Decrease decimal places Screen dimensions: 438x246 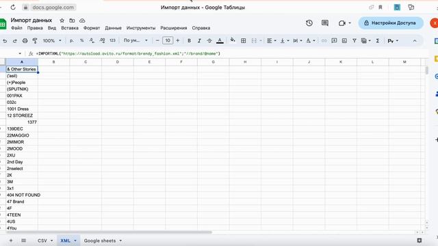[x=92, y=41]
